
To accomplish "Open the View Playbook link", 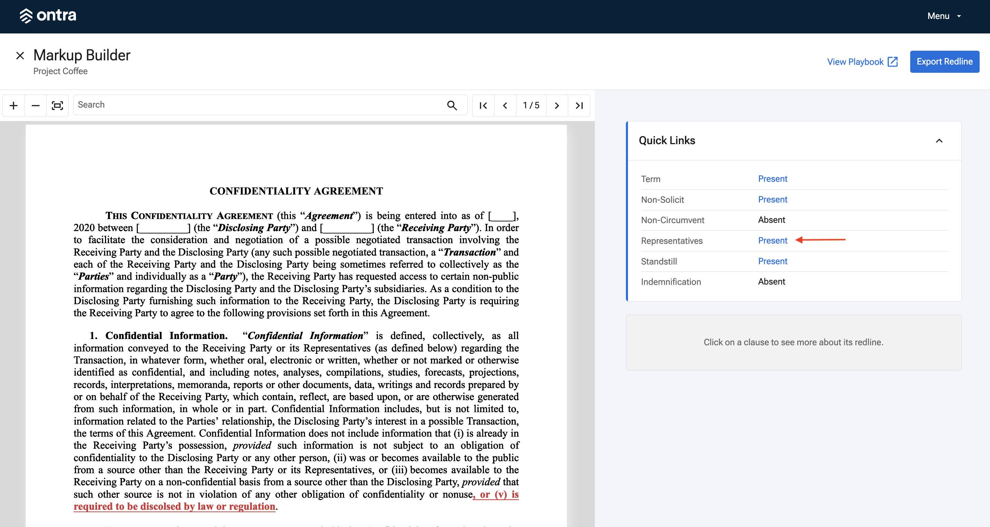I will [862, 62].
